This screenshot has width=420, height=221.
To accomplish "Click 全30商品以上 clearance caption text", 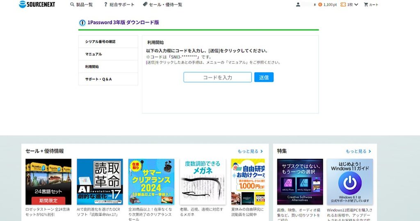I will pos(150,214).
